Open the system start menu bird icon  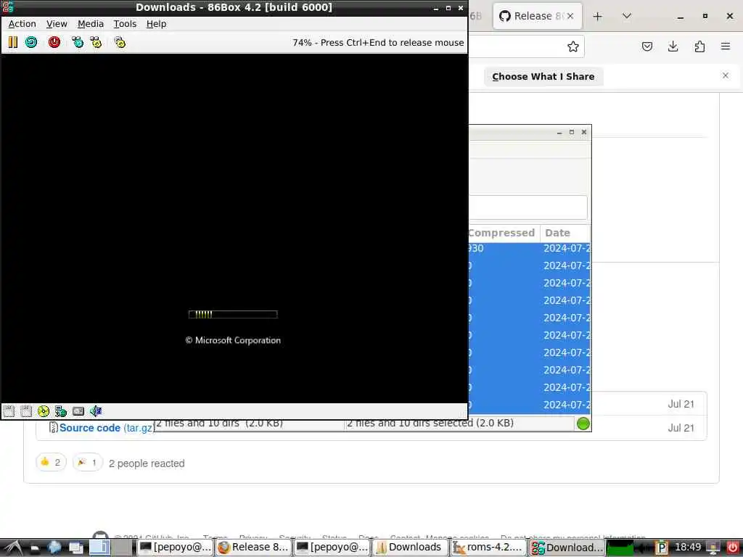pyautogui.click(x=12, y=548)
